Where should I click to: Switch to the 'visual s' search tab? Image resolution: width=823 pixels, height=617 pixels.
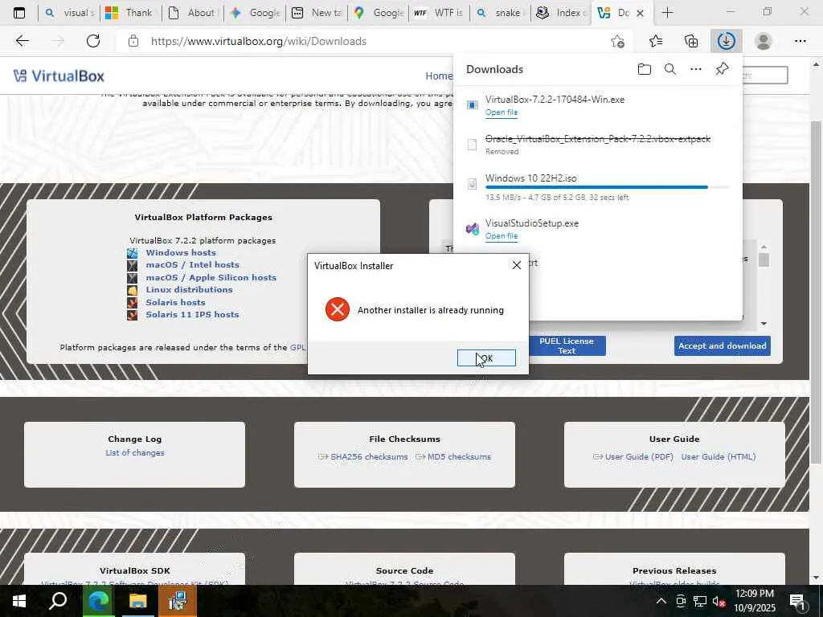pos(69,13)
